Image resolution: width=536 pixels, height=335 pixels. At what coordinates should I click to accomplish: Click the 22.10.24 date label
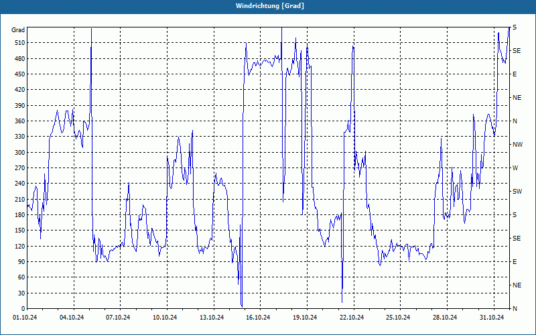[352, 318]
